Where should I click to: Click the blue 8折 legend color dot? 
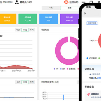click(61, 69)
